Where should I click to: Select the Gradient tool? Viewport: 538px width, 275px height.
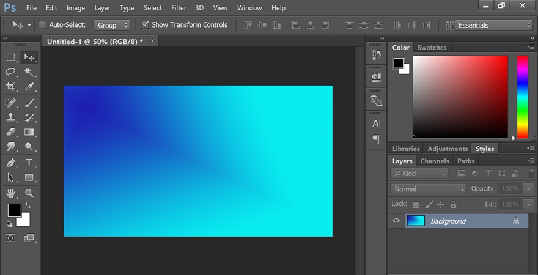click(29, 132)
